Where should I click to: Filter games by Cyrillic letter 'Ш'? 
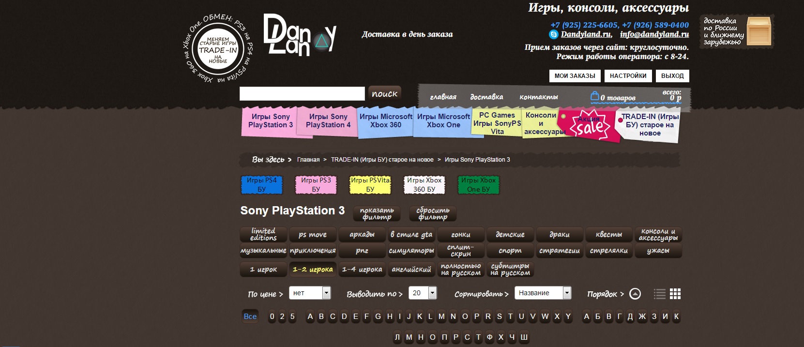(524, 337)
